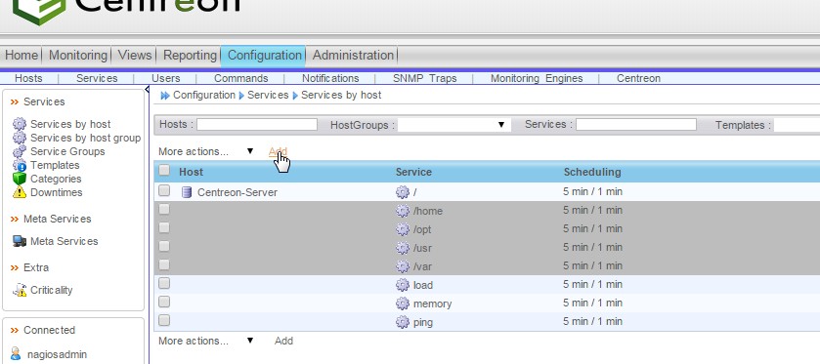Click the bottom Add link
Viewport: 820px width, 364px height.
click(x=283, y=341)
